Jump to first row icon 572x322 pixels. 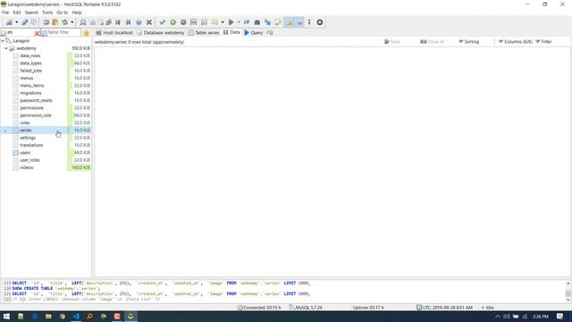point(118,22)
